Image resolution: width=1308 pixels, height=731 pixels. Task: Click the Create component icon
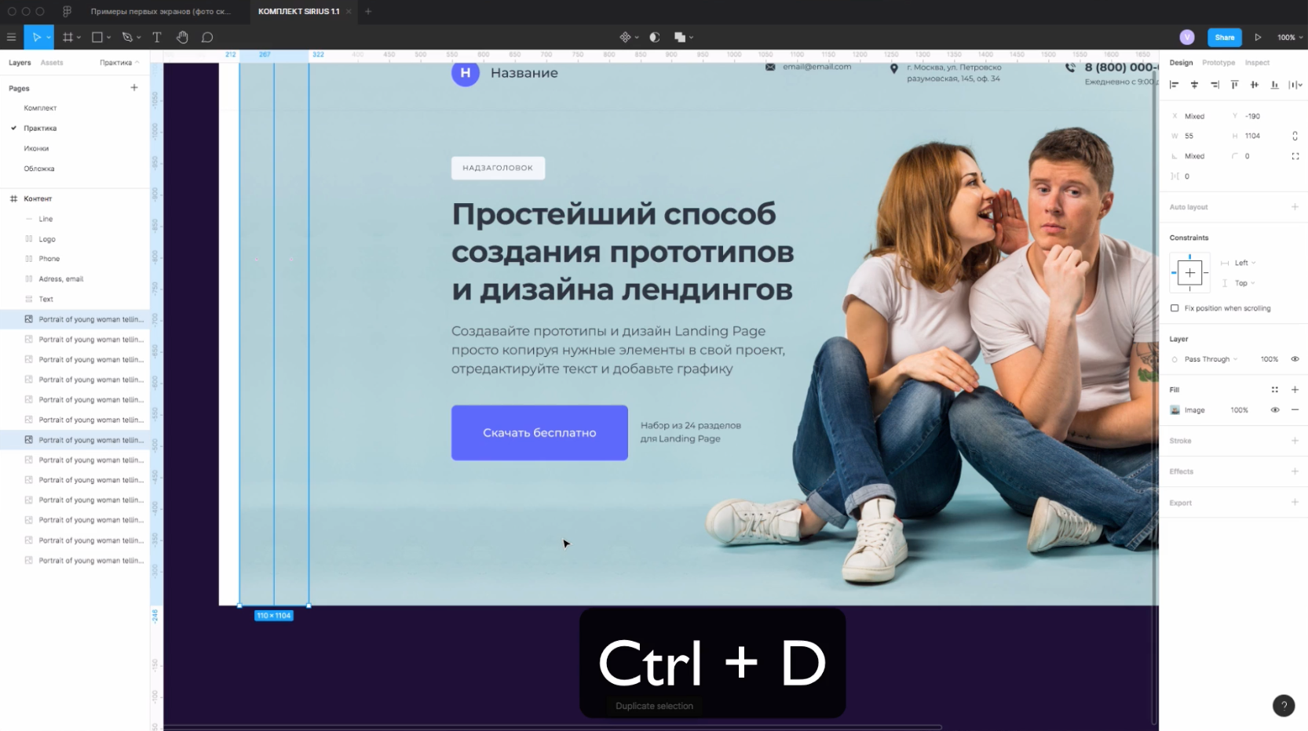(625, 37)
